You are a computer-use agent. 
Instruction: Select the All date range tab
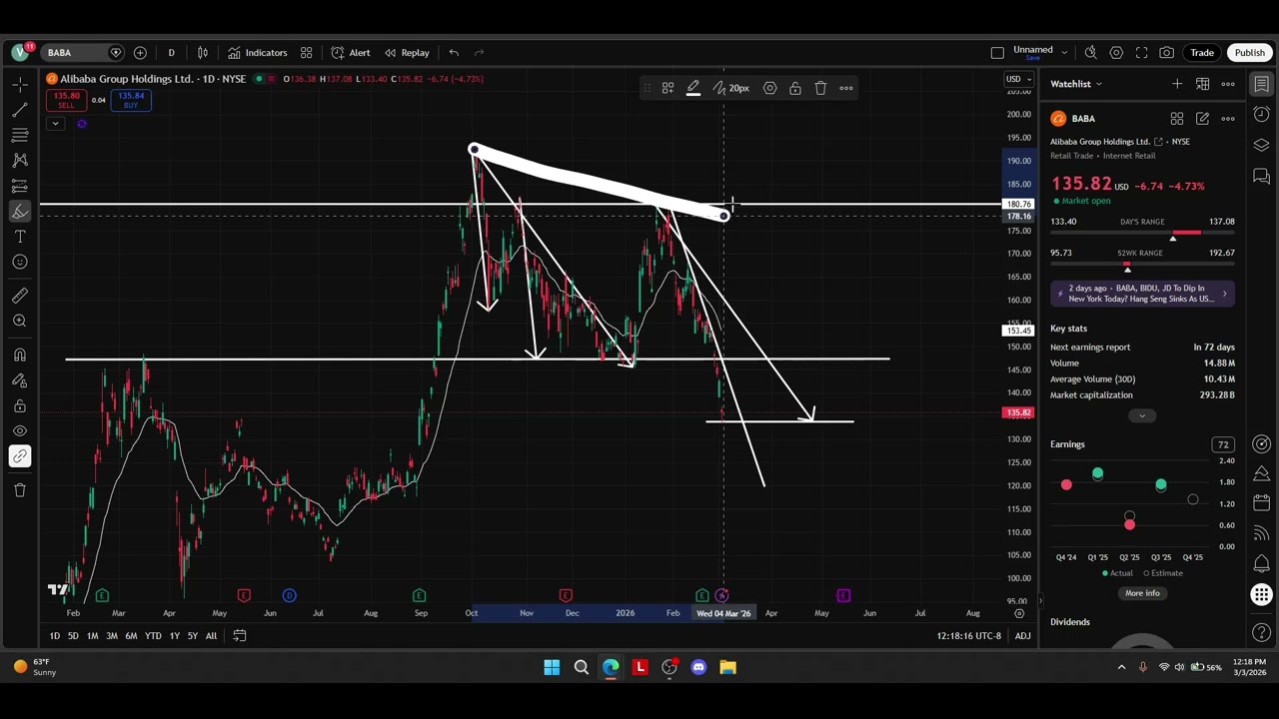point(211,636)
